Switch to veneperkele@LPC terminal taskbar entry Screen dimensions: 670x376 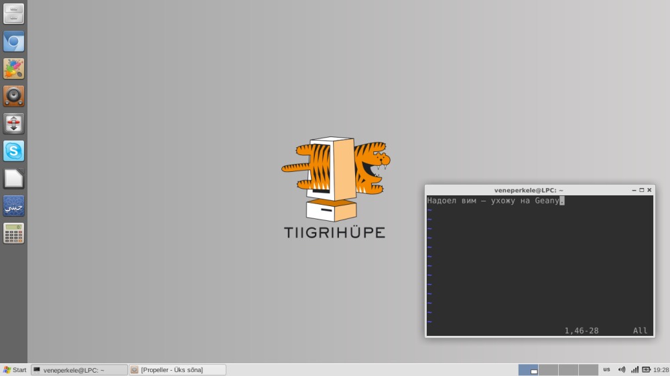pos(80,370)
